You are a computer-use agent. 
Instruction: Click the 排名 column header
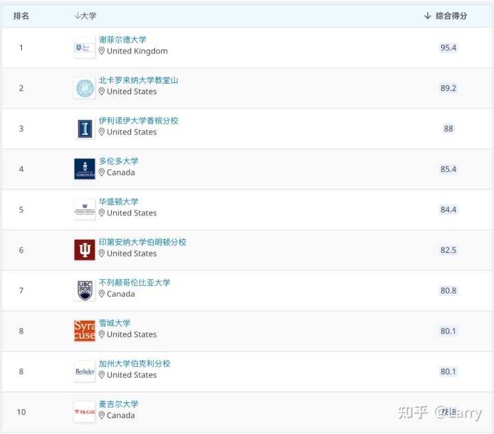(x=21, y=16)
